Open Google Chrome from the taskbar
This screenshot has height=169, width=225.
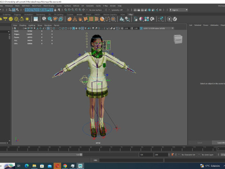point(65,166)
